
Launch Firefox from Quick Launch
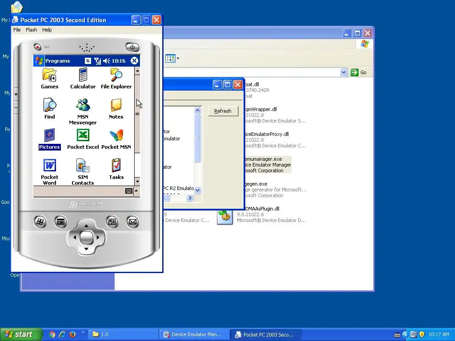tap(72, 334)
